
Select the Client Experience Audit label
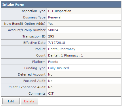[x=27, y=87]
